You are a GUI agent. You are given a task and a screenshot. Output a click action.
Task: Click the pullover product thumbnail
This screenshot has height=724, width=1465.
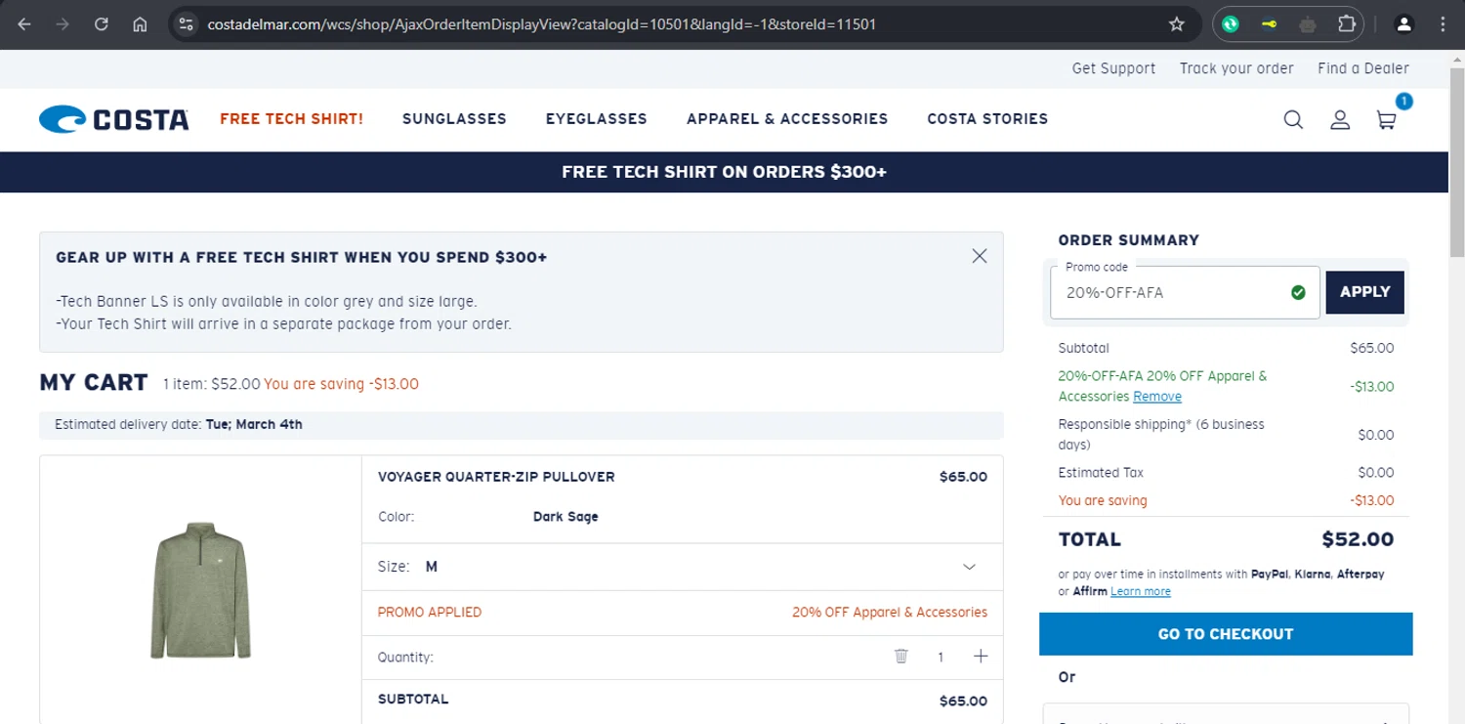[200, 590]
